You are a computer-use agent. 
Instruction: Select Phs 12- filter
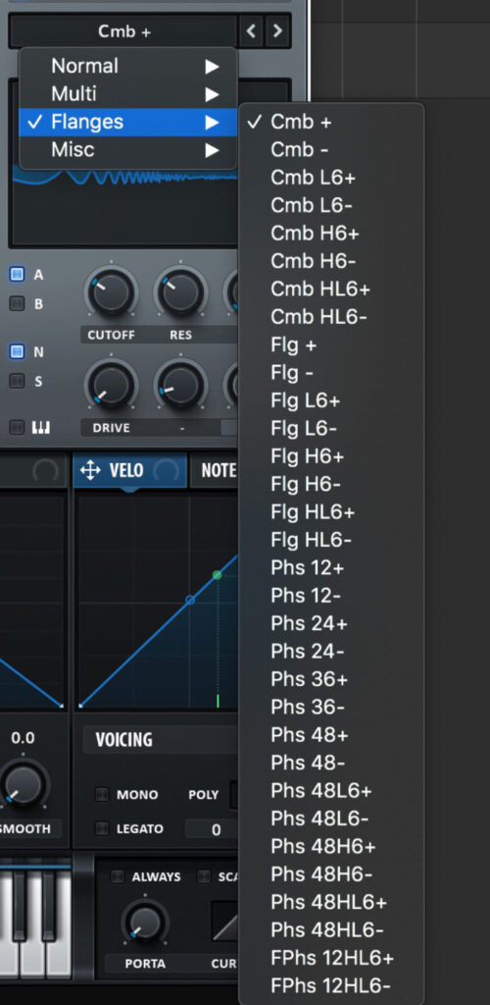[330, 596]
